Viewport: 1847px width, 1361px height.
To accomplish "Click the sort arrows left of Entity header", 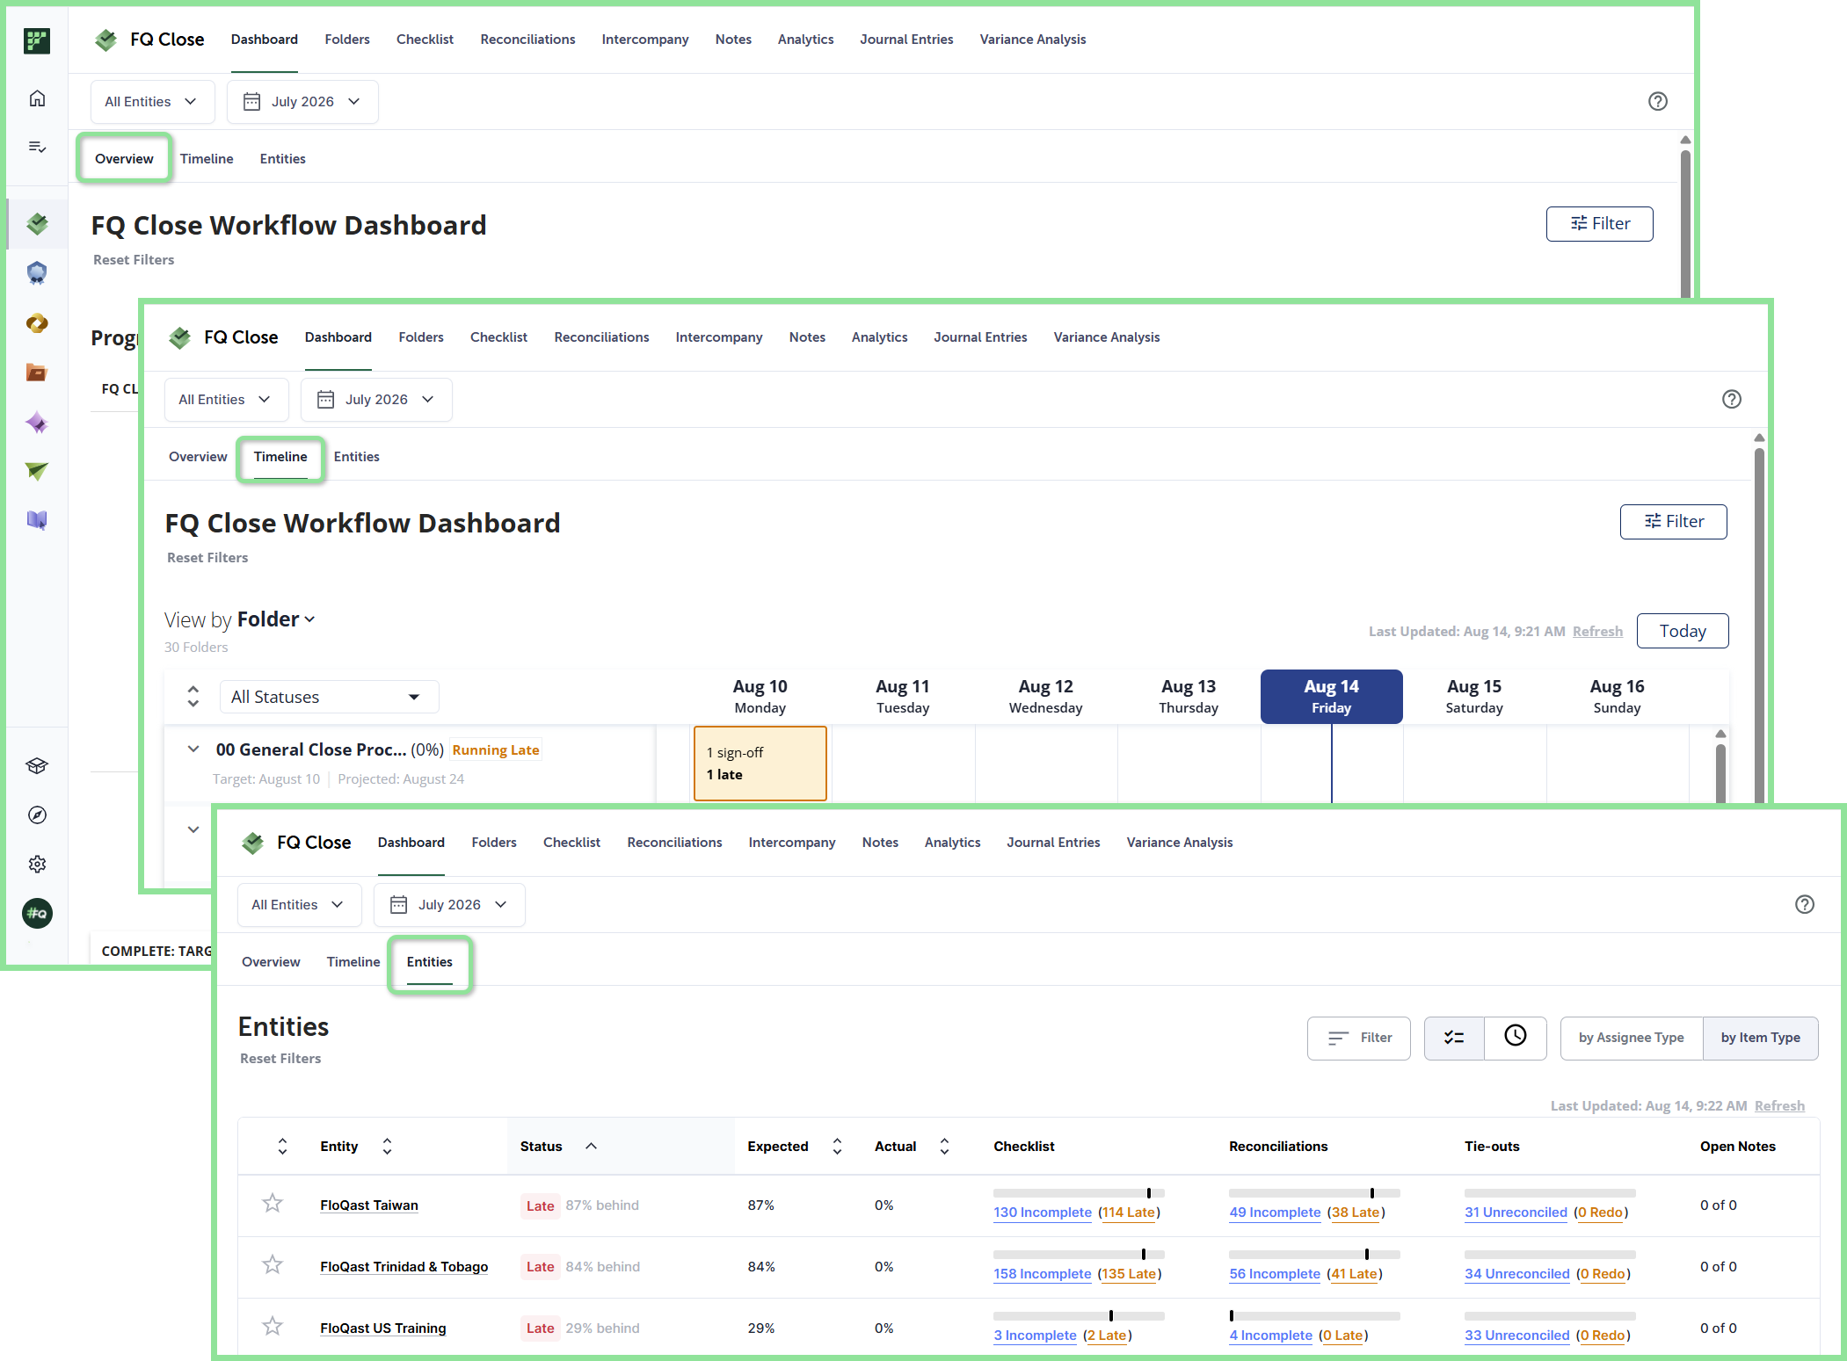I will pyautogui.click(x=282, y=1147).
